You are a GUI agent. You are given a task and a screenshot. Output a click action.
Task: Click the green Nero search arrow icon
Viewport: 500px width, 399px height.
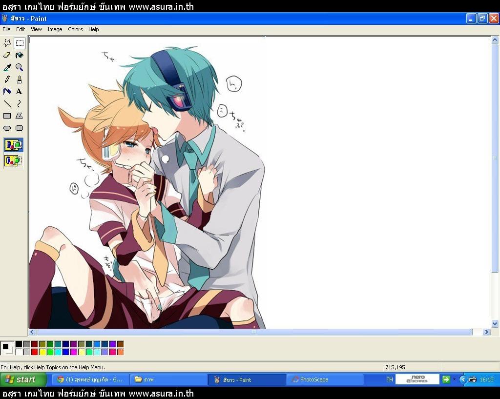(446, 379)
